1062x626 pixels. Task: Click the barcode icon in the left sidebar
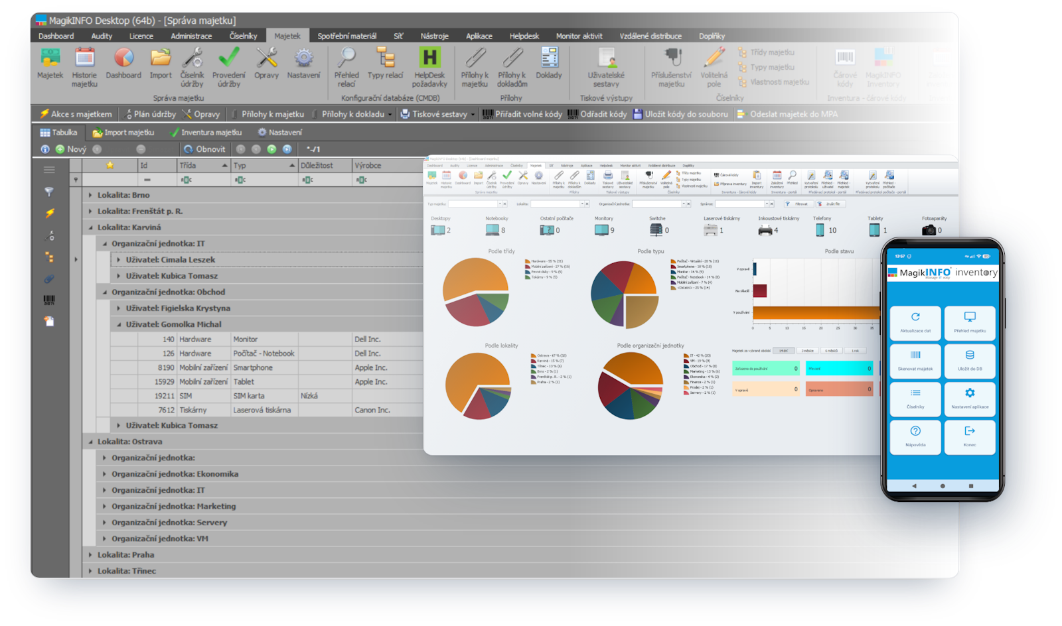pos(49,300)
